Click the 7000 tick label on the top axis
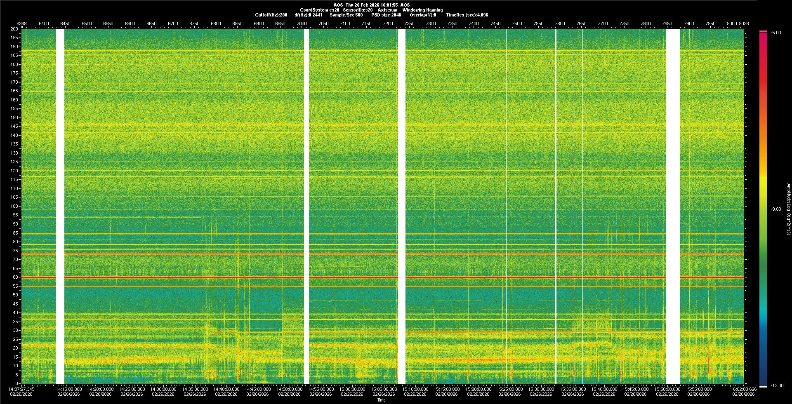792x404 pixels. pos(302,23)
